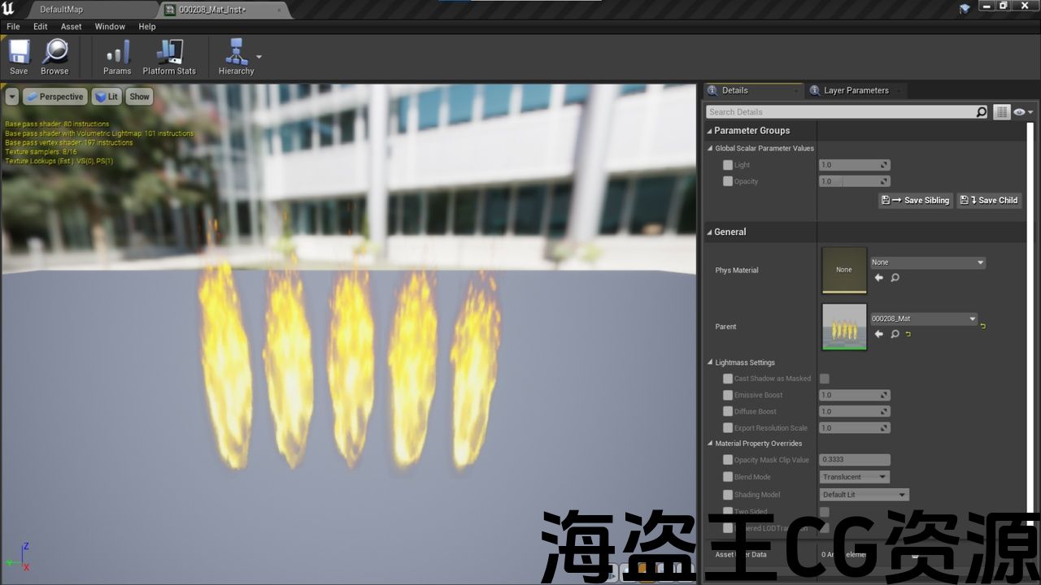Open the viewport Perspective view dropdown

(x=54, y=97)
